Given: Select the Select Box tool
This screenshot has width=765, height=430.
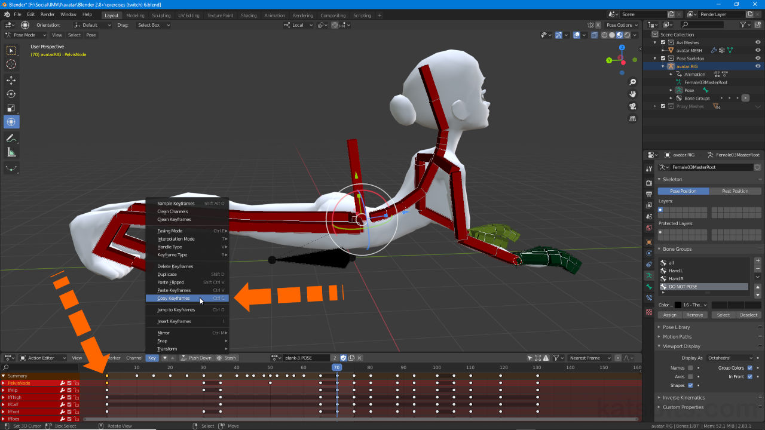Looking at the screenshot, I should click(11, 51).
